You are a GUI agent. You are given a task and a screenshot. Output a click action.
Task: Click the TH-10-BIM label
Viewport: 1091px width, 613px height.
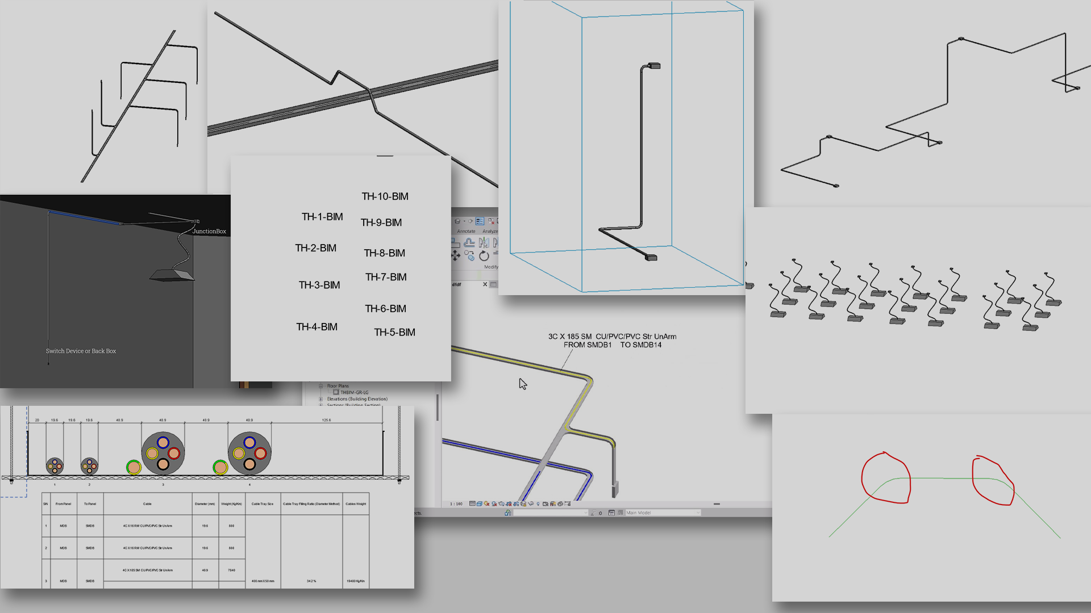coord(385,196)
